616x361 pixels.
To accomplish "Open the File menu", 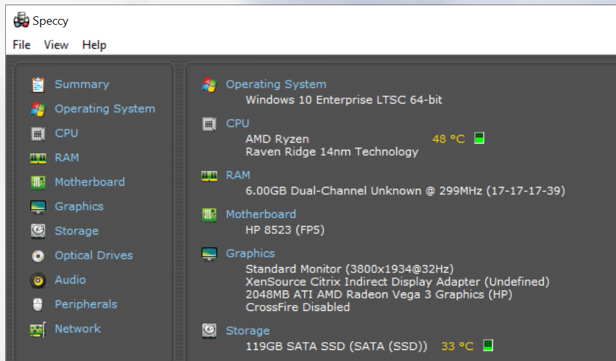I will pos(22,45).
